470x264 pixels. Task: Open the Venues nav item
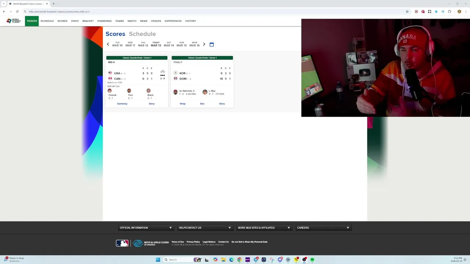click(156, 21)
